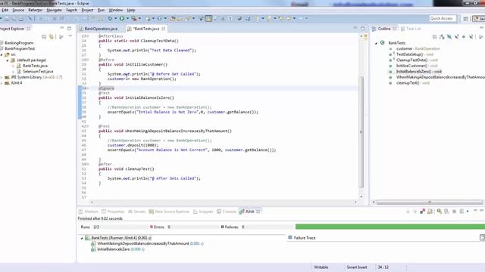This screenshot has height=272, width=485.
Task: Click the Focus on Active Task icon in Outline
Action: click(481, 37)
